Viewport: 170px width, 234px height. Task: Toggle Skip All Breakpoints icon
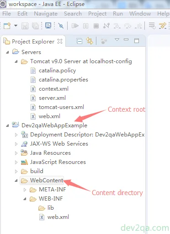coord(61,26)
